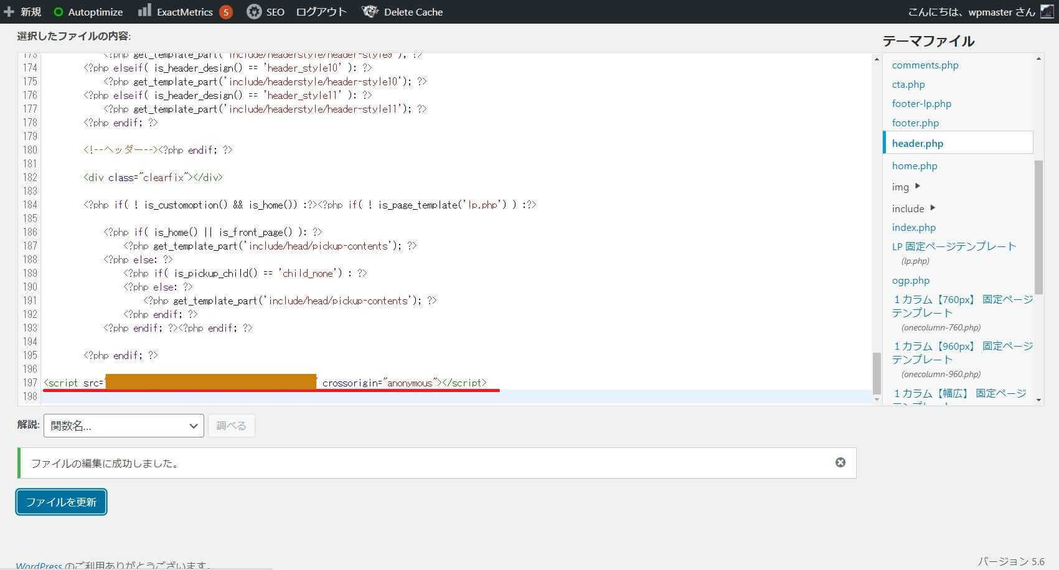Click the double endif code on line 193
Viewport: 1059px width, 570px height.
(x=178, y=328)
